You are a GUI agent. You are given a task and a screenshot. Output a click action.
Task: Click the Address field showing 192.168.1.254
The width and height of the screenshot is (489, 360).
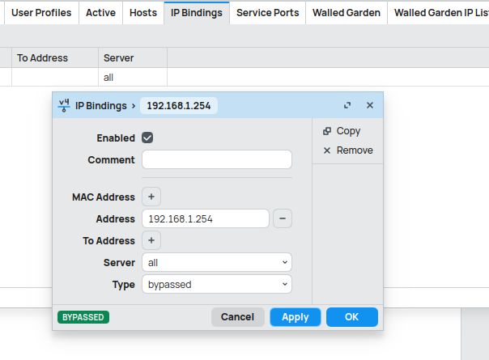pos(205,218)
